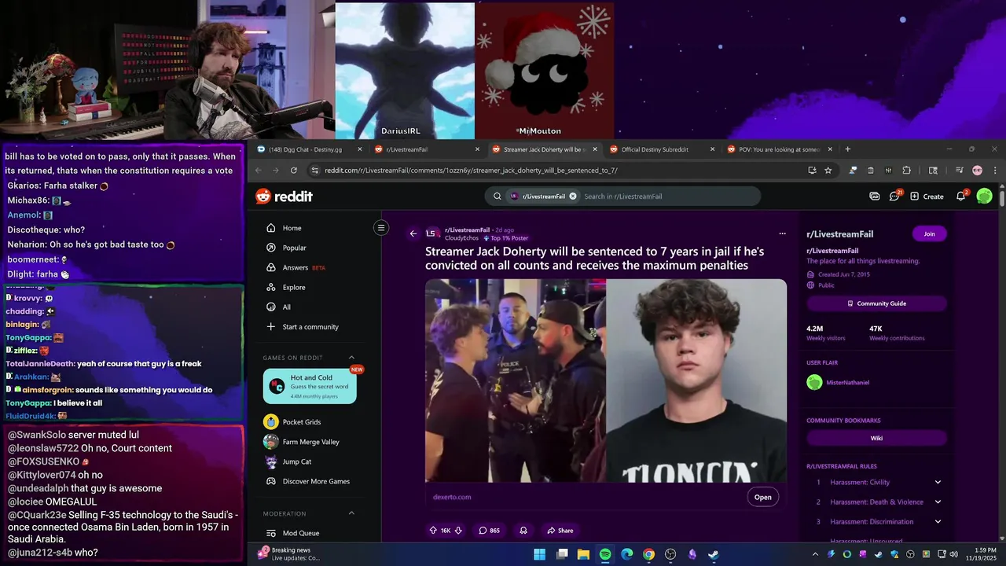
Task: Click the Chrome address bar URL
Action: tap(471, 170)
